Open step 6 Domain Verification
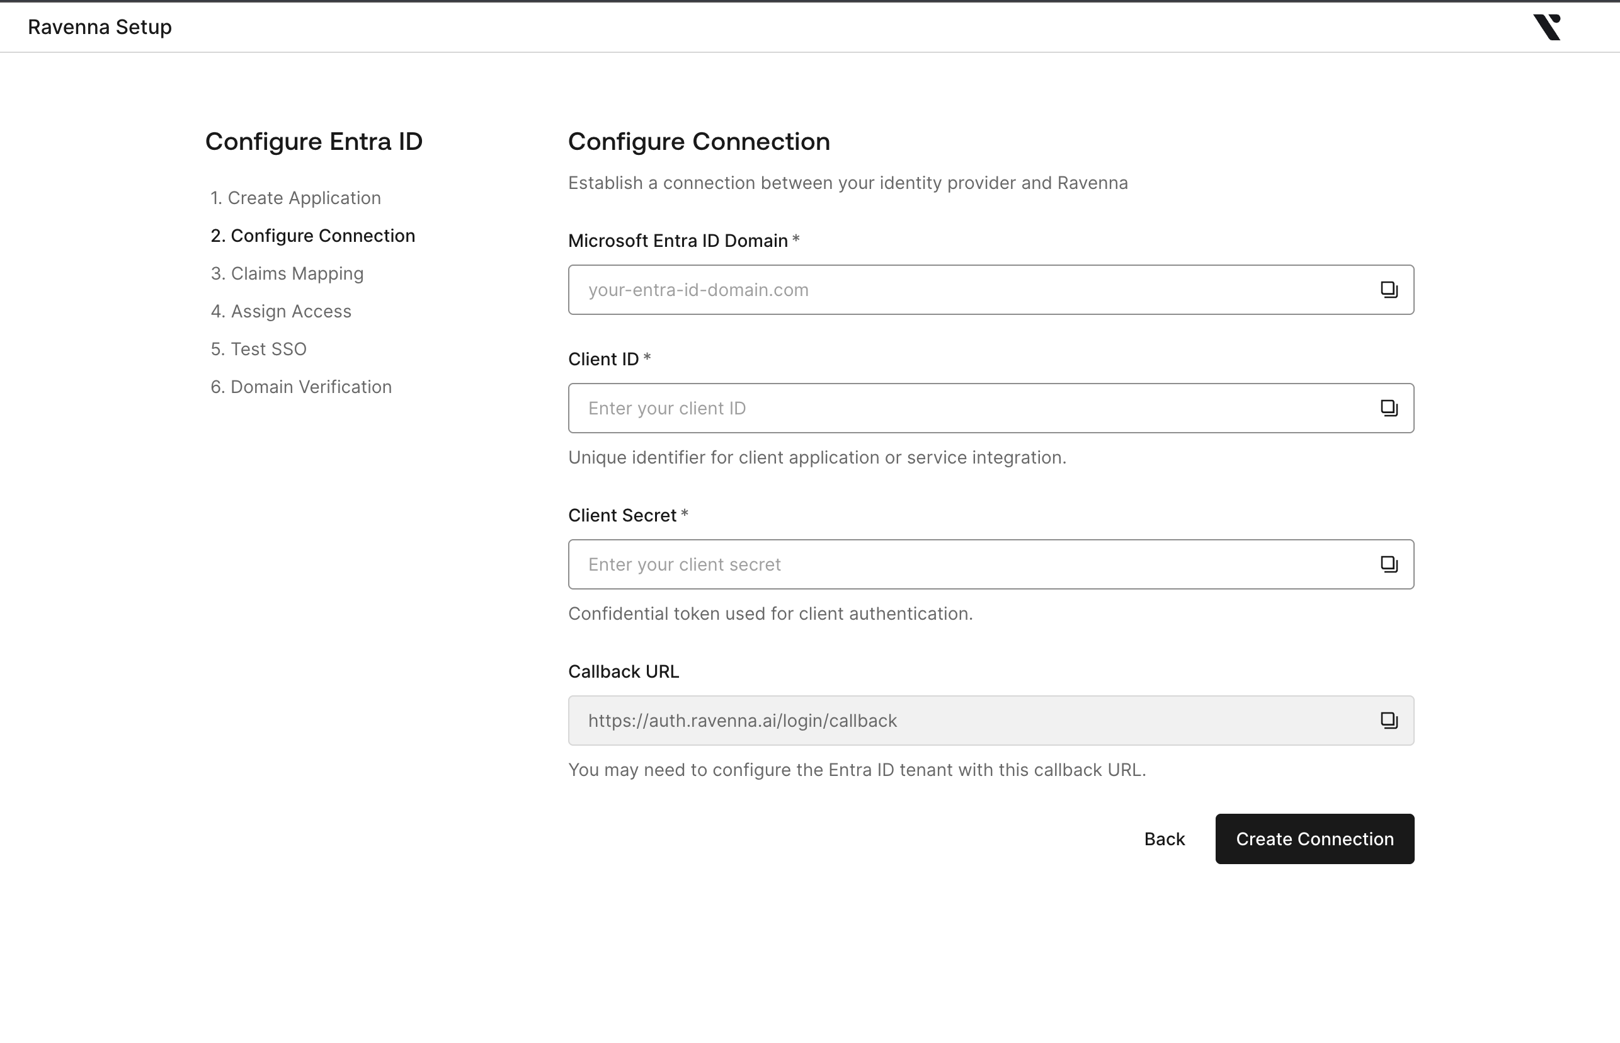The height and width of the screenshot is (1043, 1620). click(x=301, y=387)
